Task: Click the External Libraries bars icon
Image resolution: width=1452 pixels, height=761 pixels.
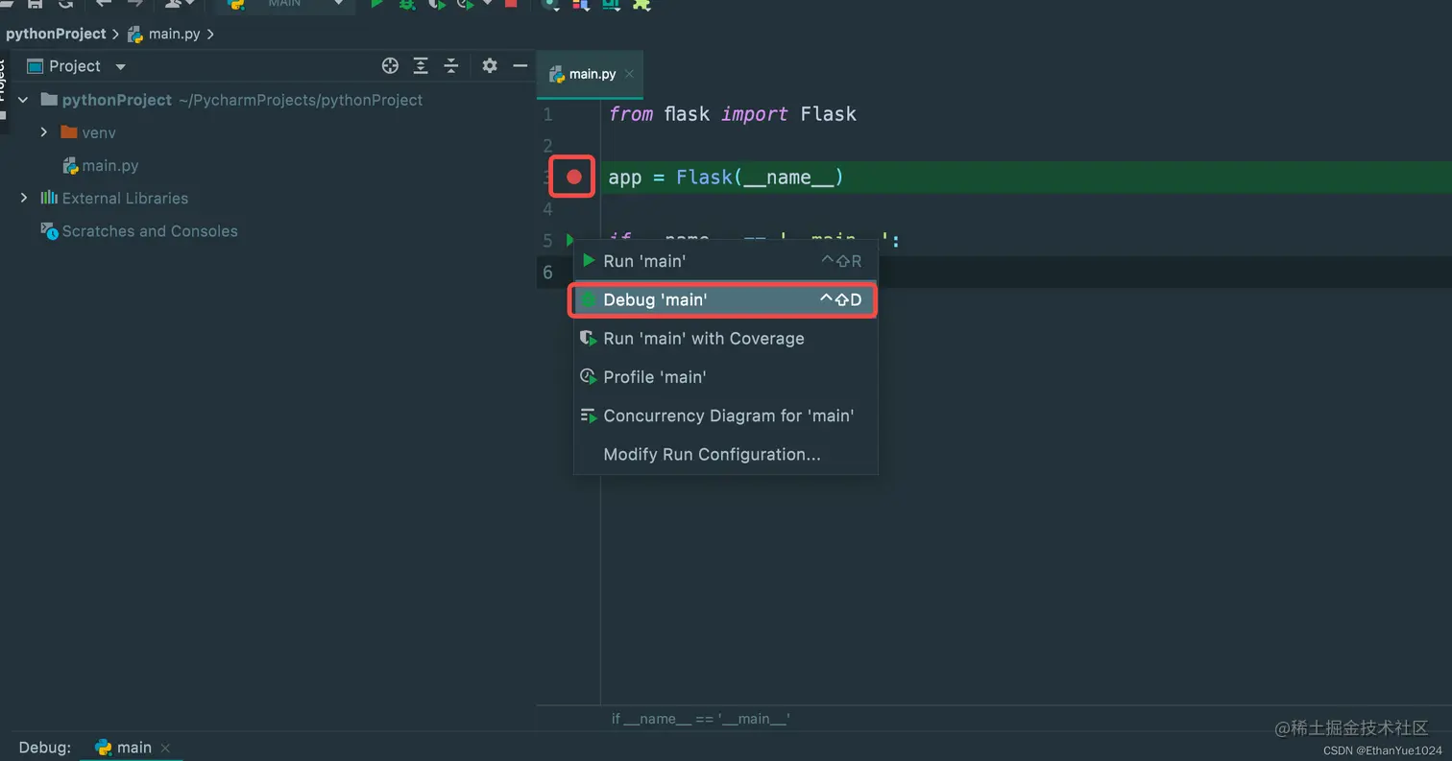Action: [49, 198]
